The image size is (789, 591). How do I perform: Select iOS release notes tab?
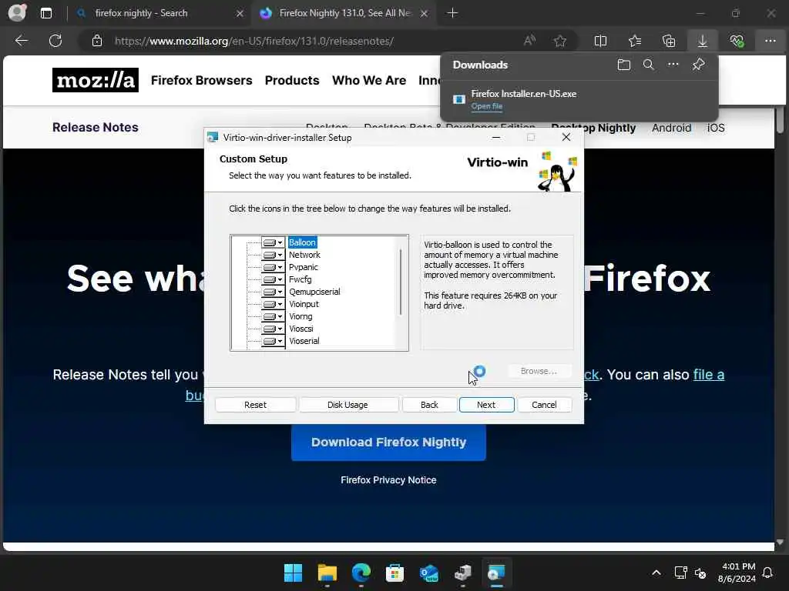pyautogui.click(x=716, y=128)
